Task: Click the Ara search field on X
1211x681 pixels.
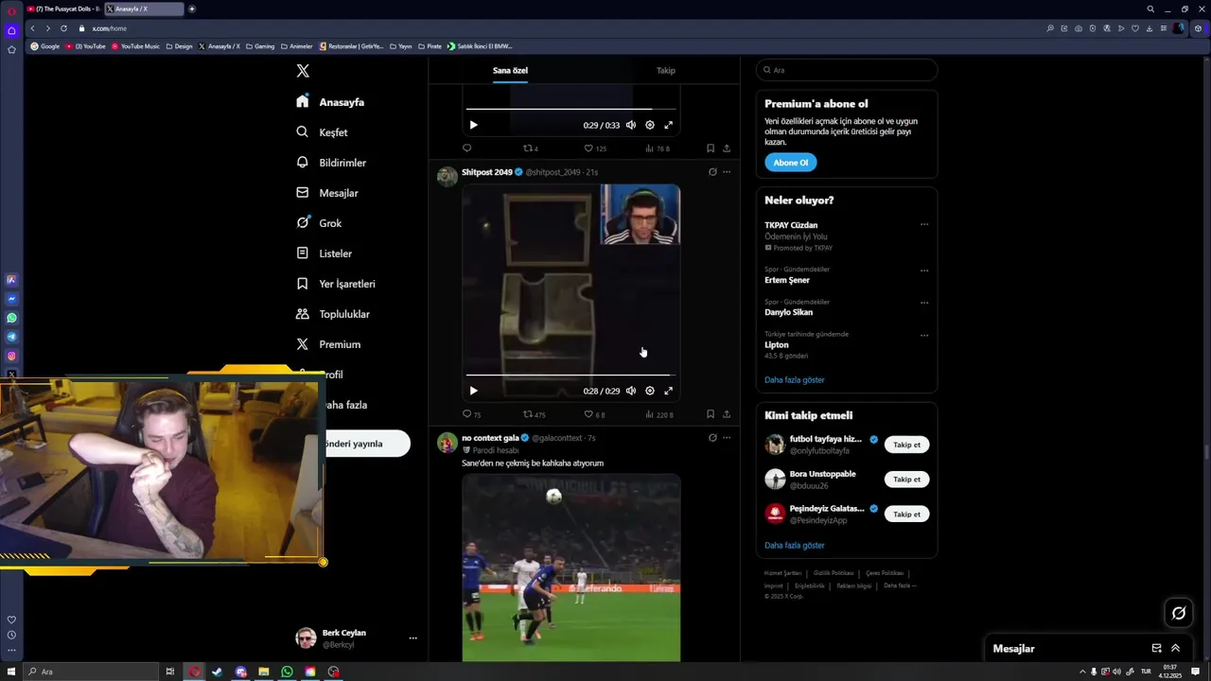Action: click(847, 70)
